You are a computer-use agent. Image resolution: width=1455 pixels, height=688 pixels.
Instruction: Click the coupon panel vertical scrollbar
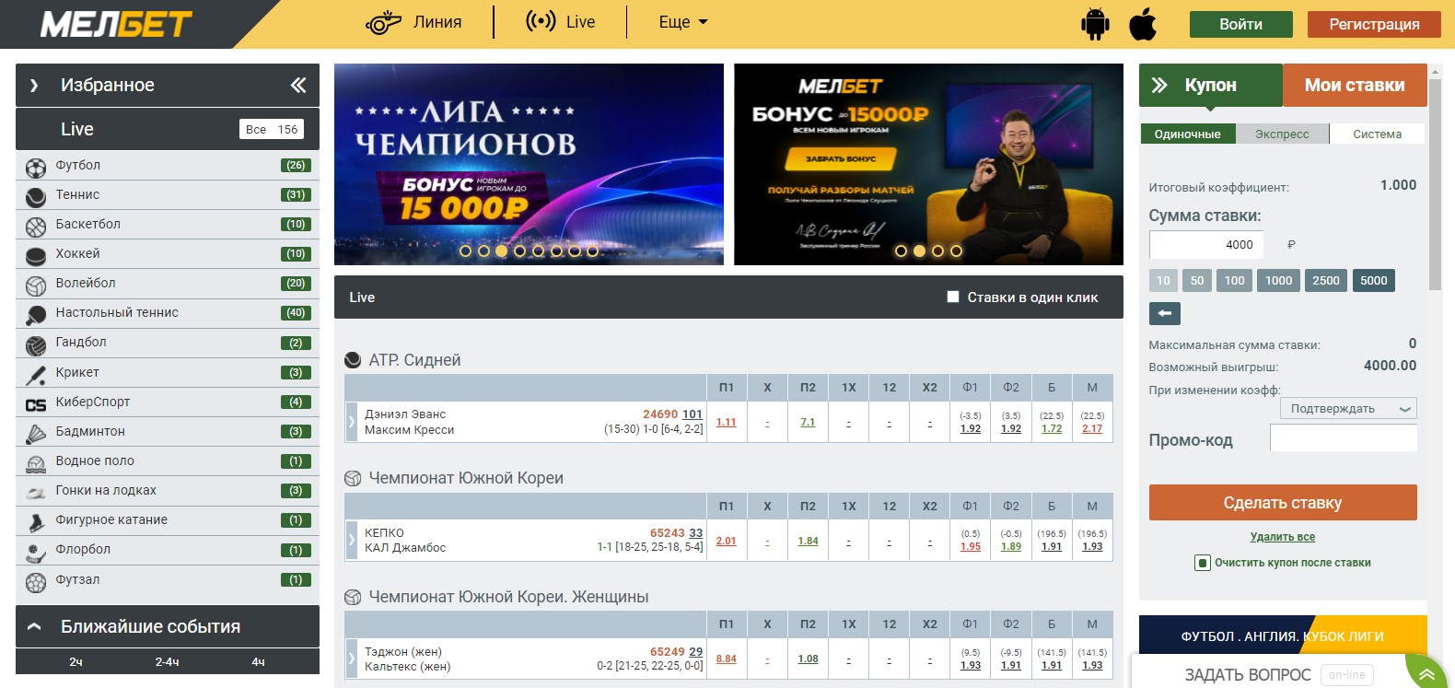pos(1435,184)
